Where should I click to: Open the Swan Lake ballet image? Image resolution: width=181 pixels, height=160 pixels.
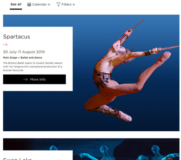coord(126,149)
